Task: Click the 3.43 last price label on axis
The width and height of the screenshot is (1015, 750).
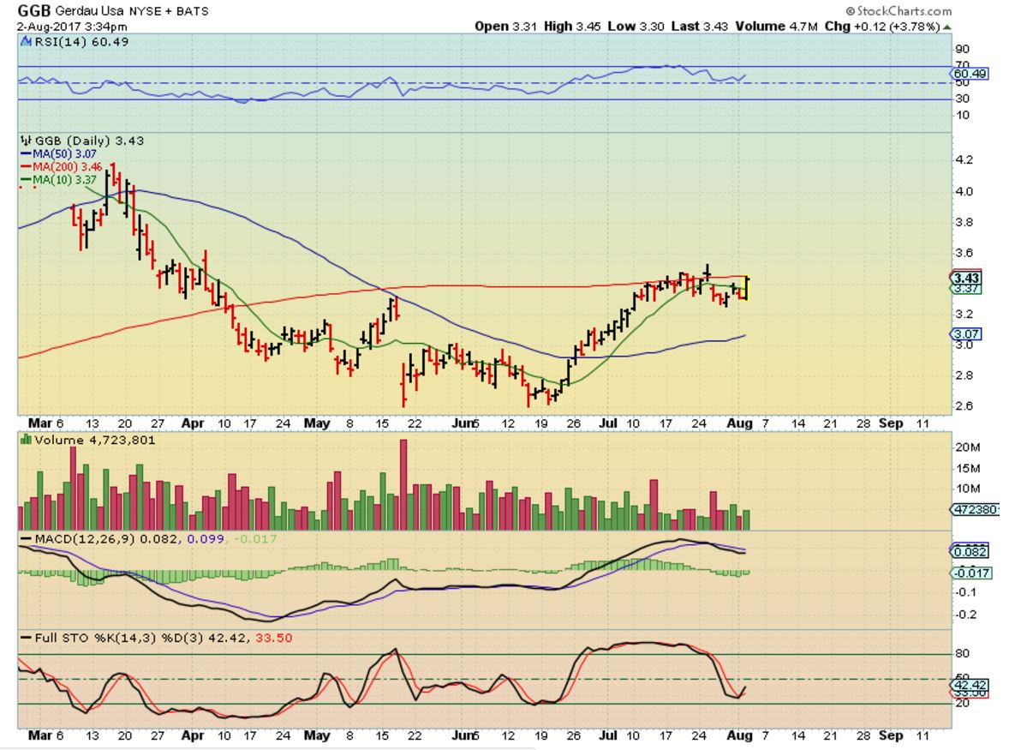Action: pos(966,278)
